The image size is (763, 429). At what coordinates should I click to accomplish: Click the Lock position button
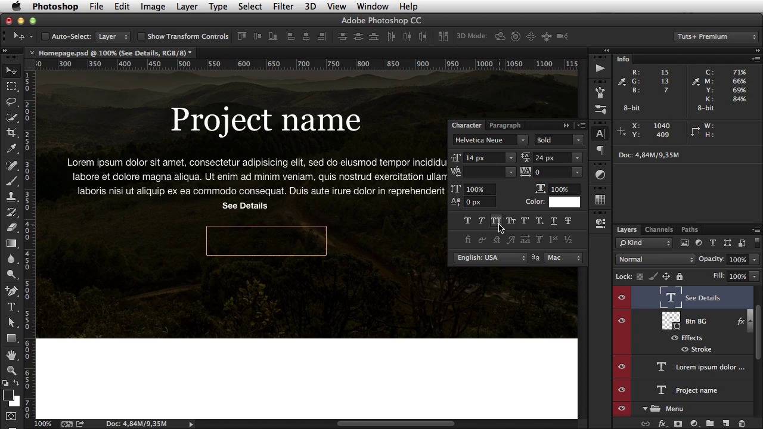[666, 276]
